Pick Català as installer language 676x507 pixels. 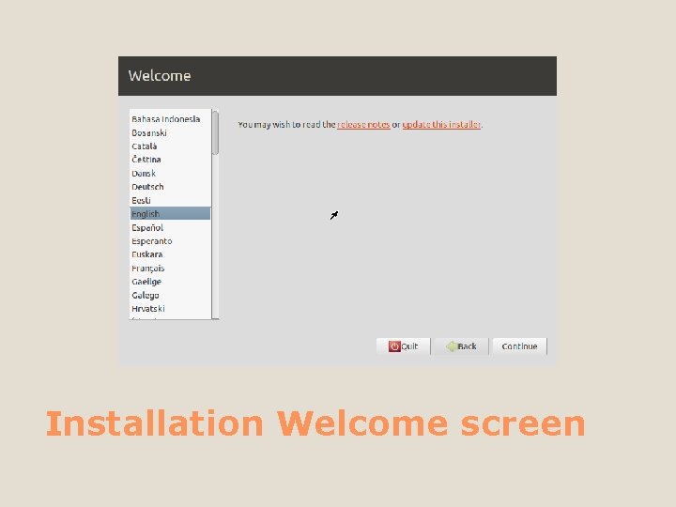tap(170, 146)
